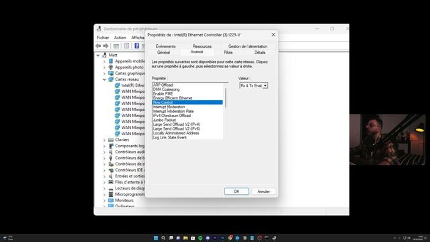Click the Contrôleurs audio speaker icon
The image size is (430, 242).
[111, 152]
